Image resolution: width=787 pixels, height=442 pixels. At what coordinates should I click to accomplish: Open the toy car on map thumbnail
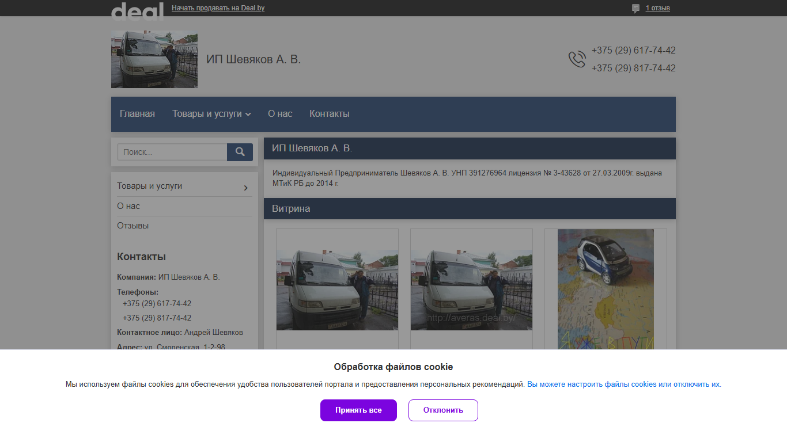pos(606,289)
